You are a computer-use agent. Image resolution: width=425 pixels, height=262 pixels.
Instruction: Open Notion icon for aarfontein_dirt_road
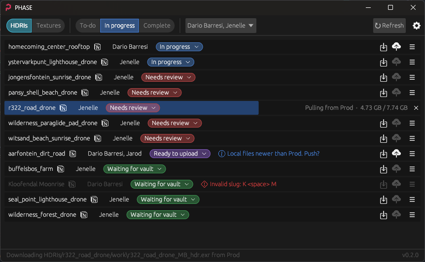[x=72, y=154]
